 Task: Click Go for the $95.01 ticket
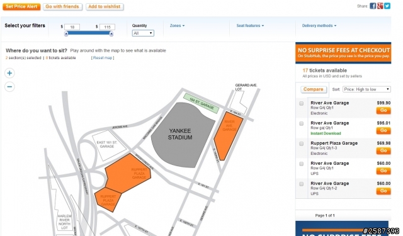(x=383, y=131)
